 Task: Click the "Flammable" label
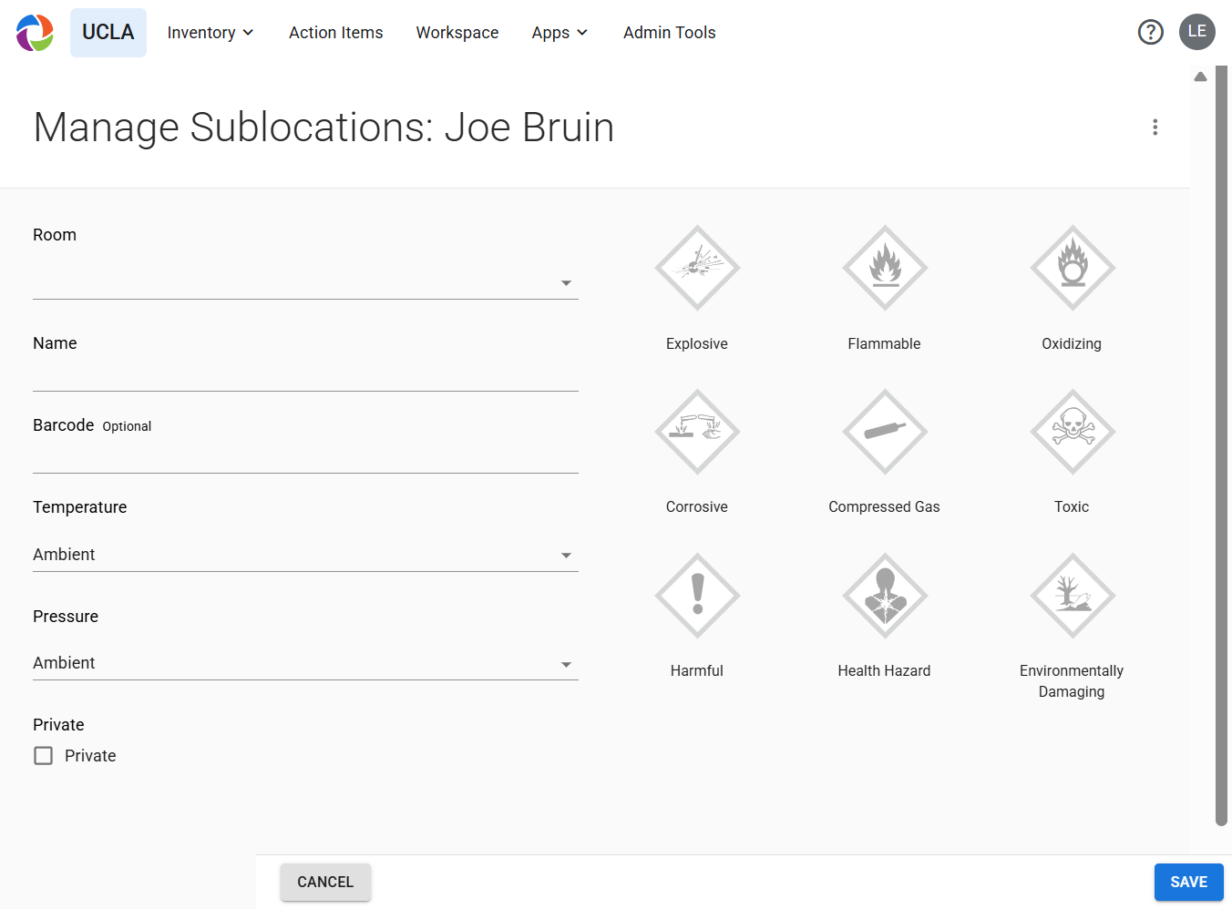coord(885,343)
